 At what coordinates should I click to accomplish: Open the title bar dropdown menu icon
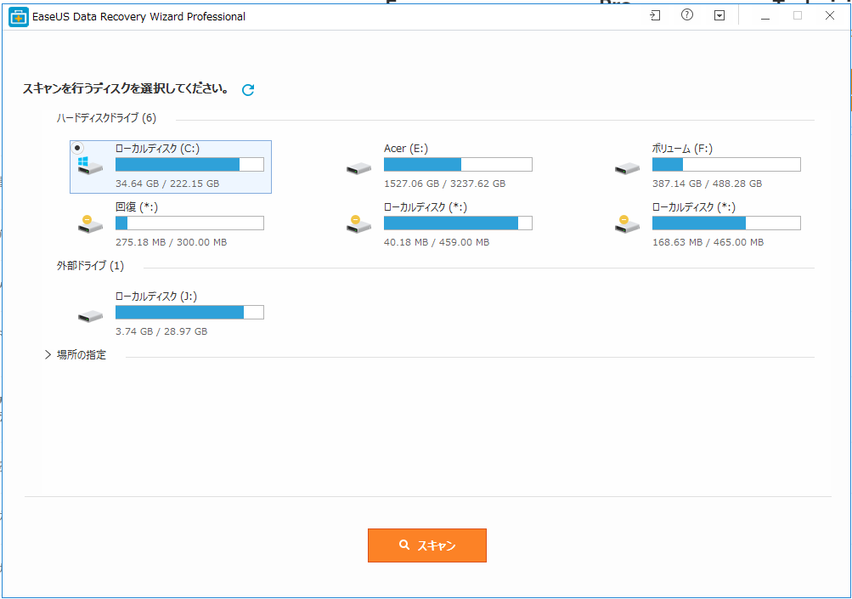coord(719,16)
